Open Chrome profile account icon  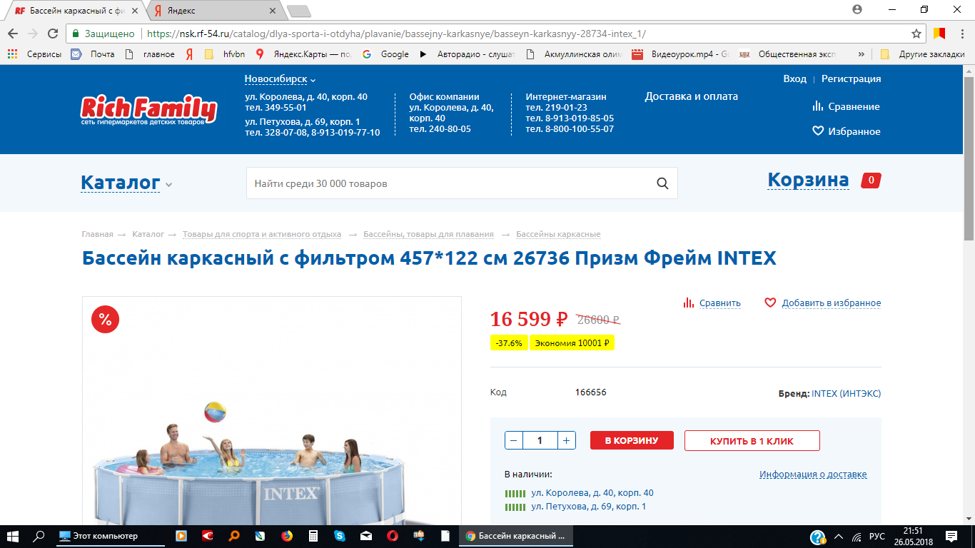857,9
